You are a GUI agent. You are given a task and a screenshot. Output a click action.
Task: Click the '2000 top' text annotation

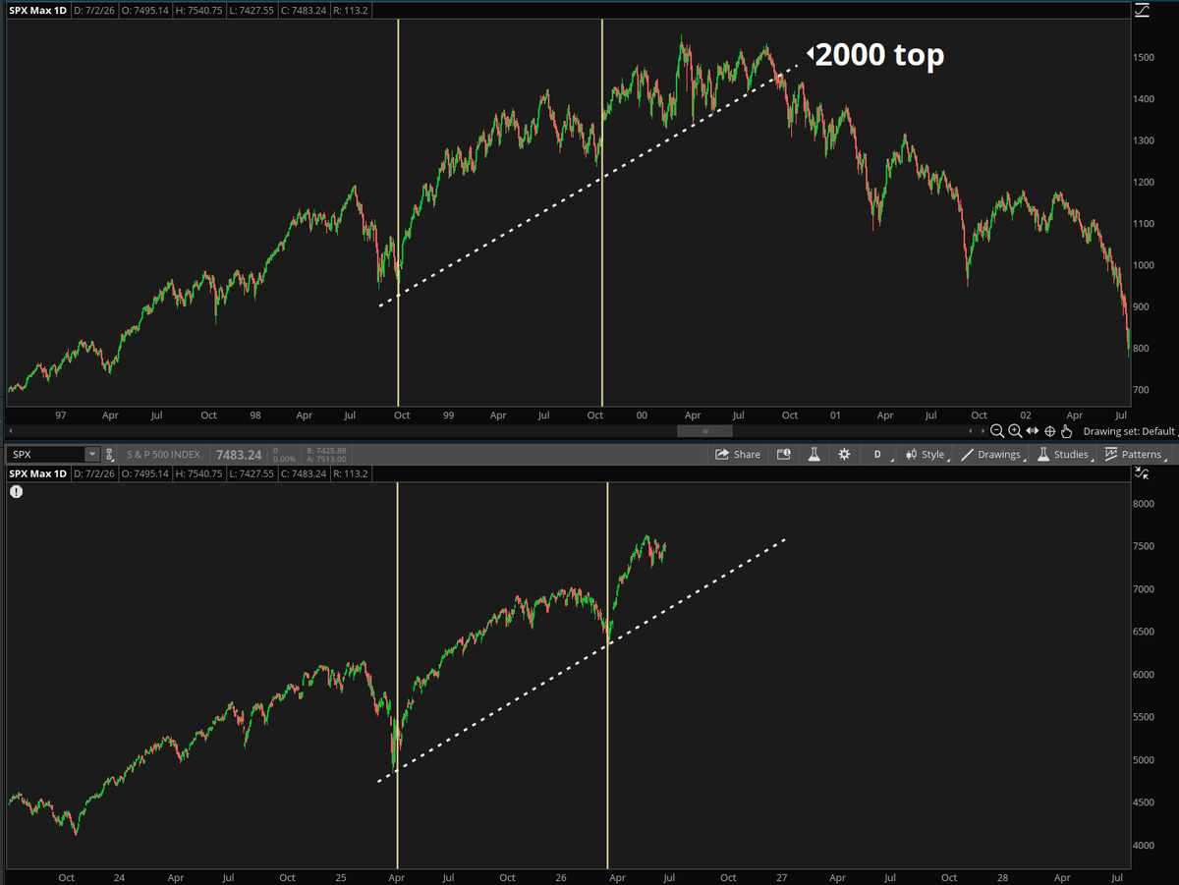[879, 55]
